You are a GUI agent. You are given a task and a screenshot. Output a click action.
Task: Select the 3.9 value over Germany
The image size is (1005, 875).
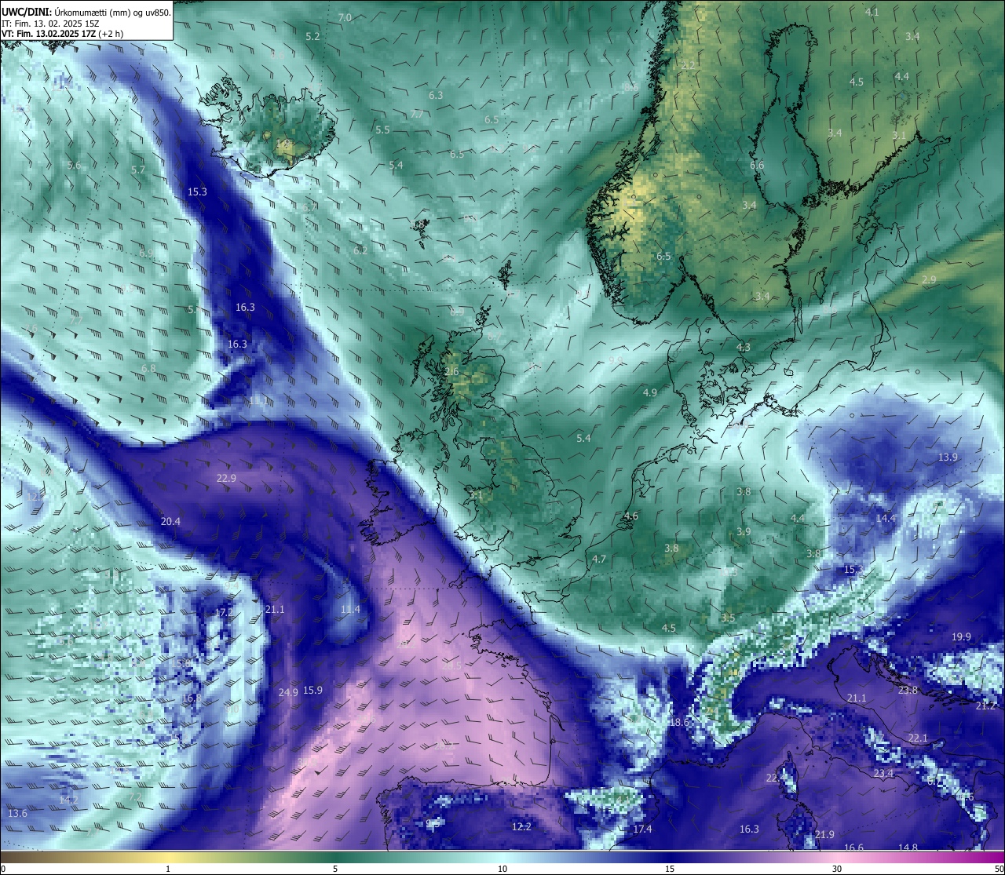744,531
